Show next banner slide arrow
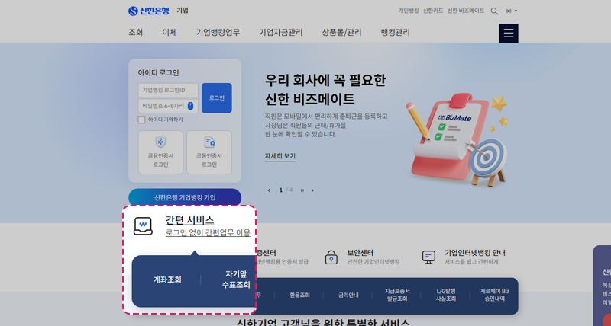Screen dimensions: 611x326 (x=312, y=190)
